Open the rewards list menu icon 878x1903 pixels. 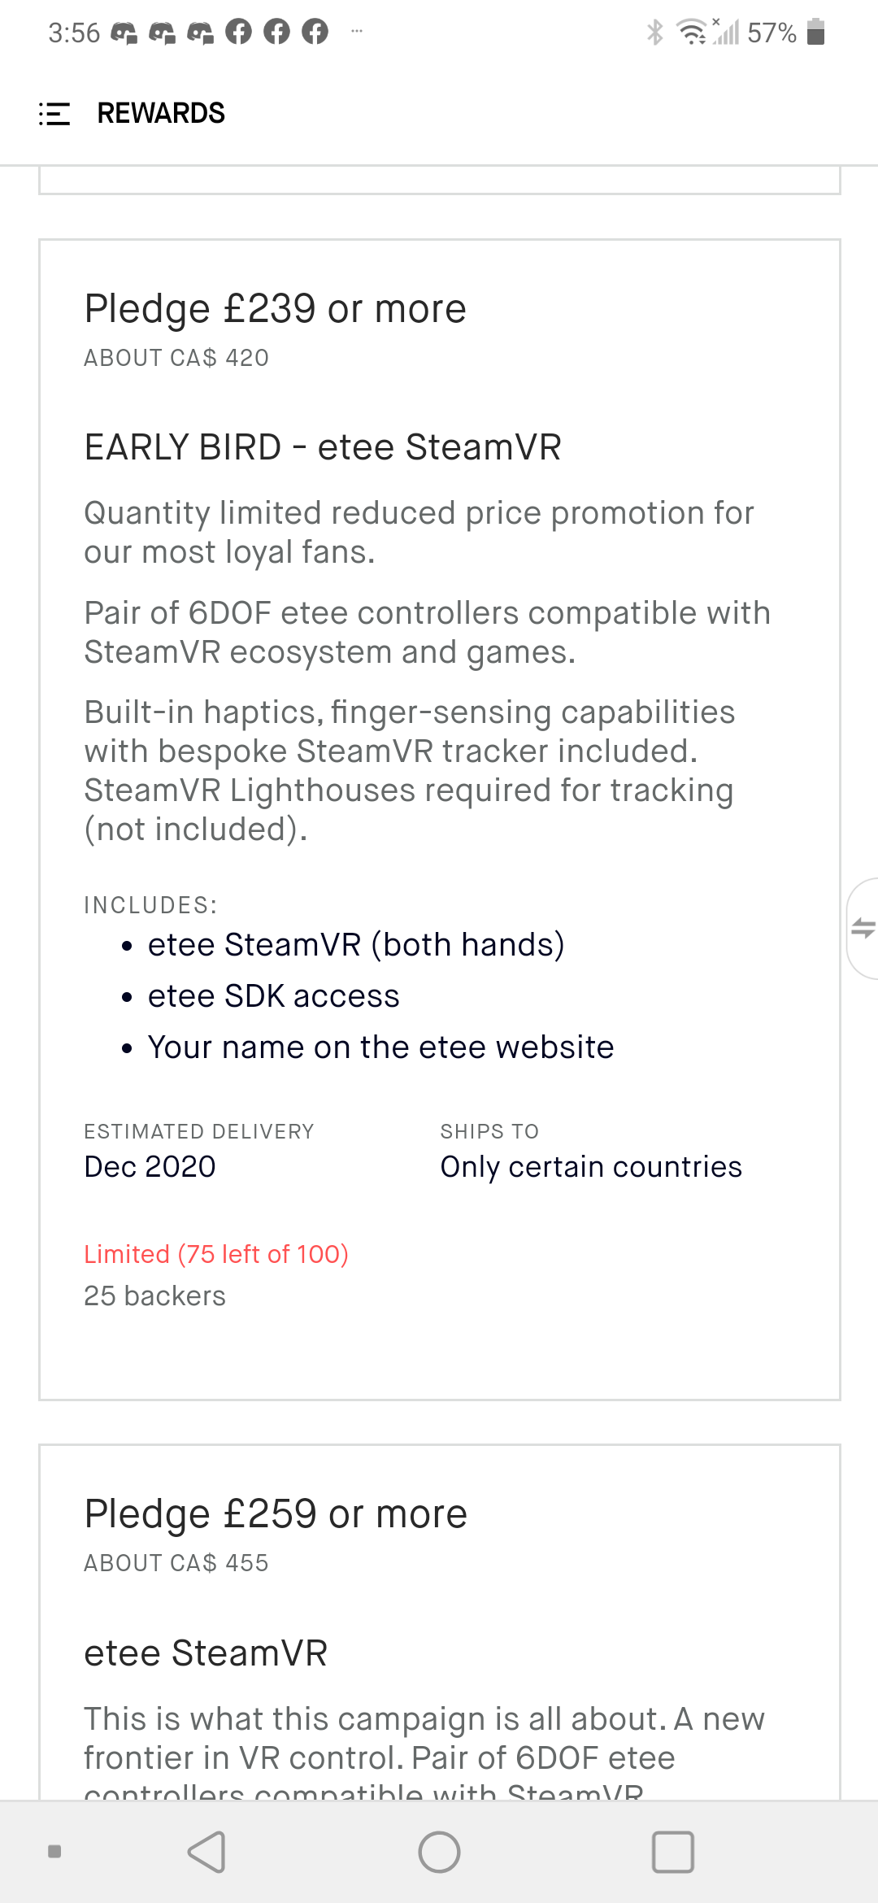[x=54, y=114]
